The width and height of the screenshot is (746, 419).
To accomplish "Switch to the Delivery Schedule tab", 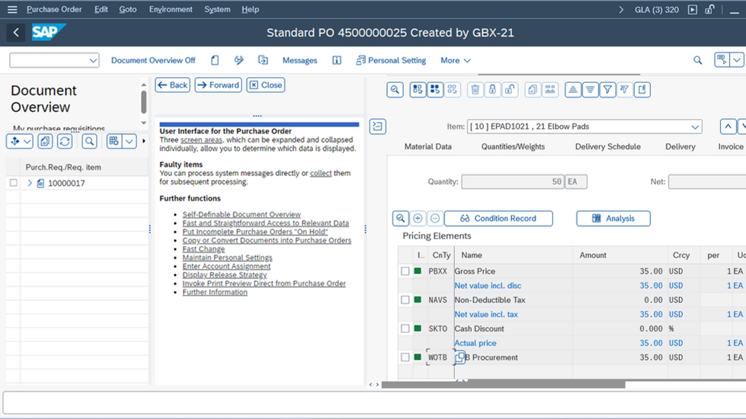I will coord(607,146).
